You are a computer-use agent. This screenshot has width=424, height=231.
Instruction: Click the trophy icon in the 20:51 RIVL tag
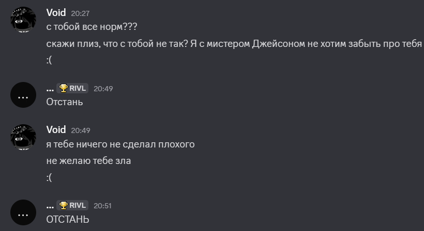(63, 205)
